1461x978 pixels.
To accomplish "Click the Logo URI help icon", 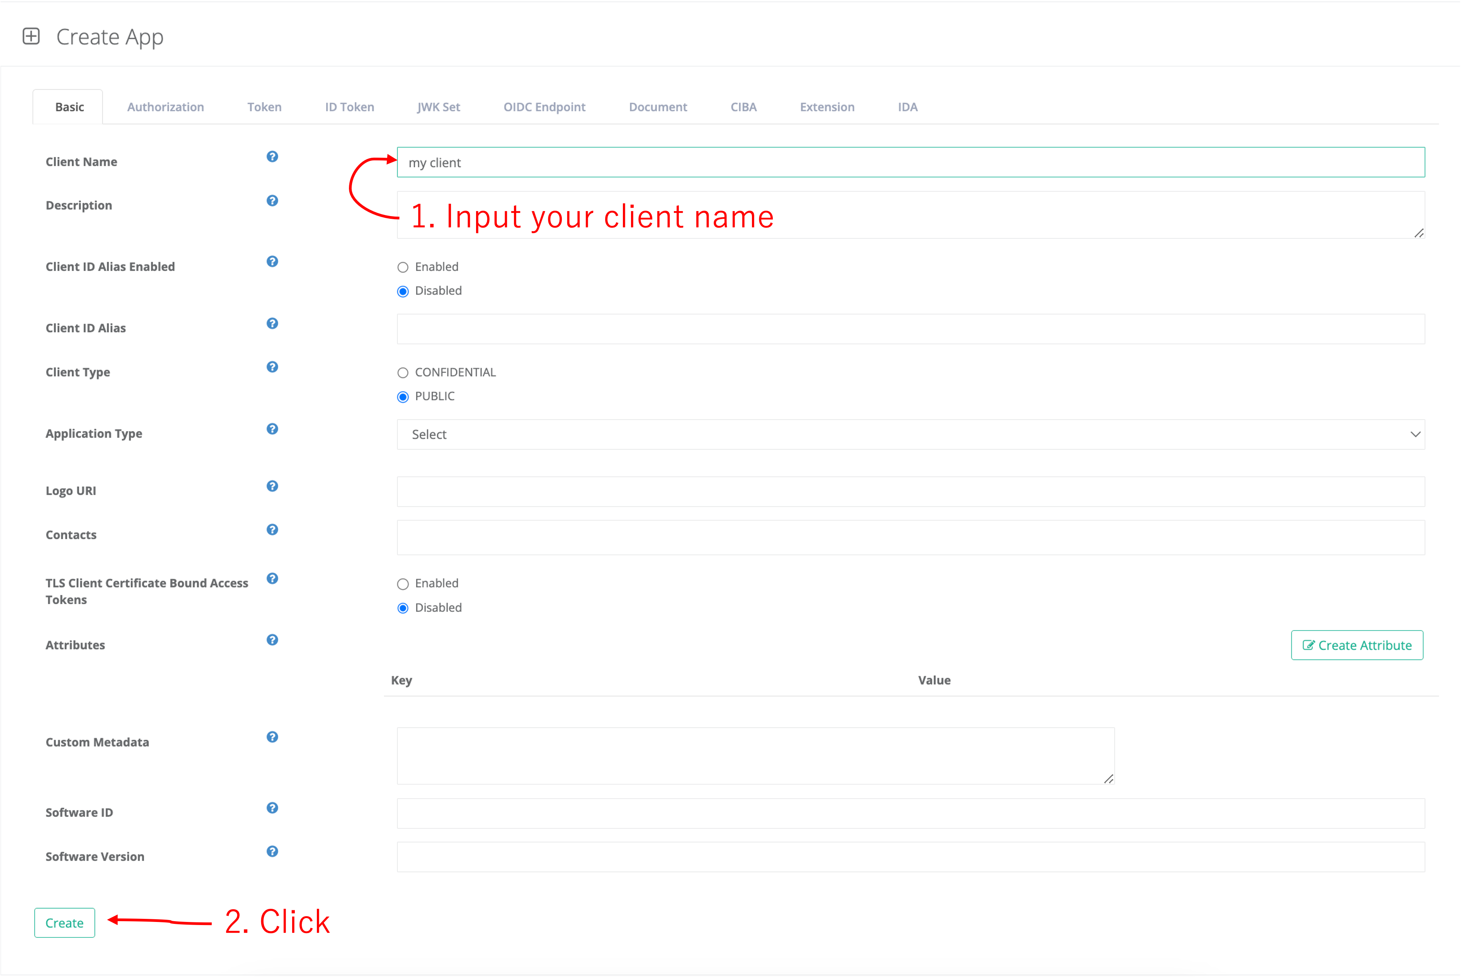I will (272, 486).
